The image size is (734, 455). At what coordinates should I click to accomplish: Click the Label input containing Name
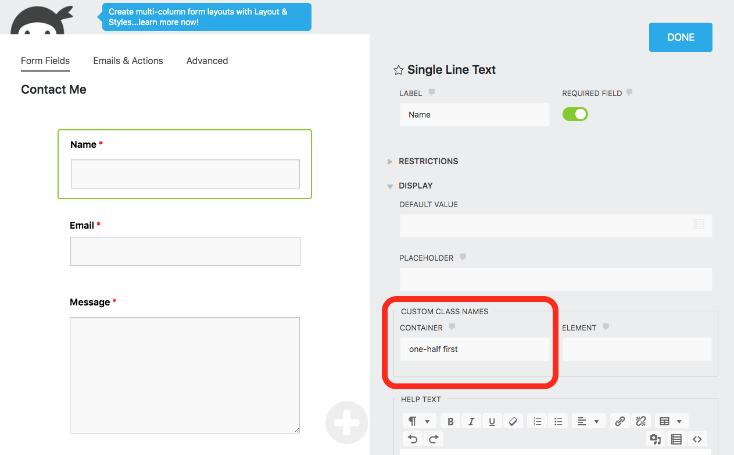(474, 115)
